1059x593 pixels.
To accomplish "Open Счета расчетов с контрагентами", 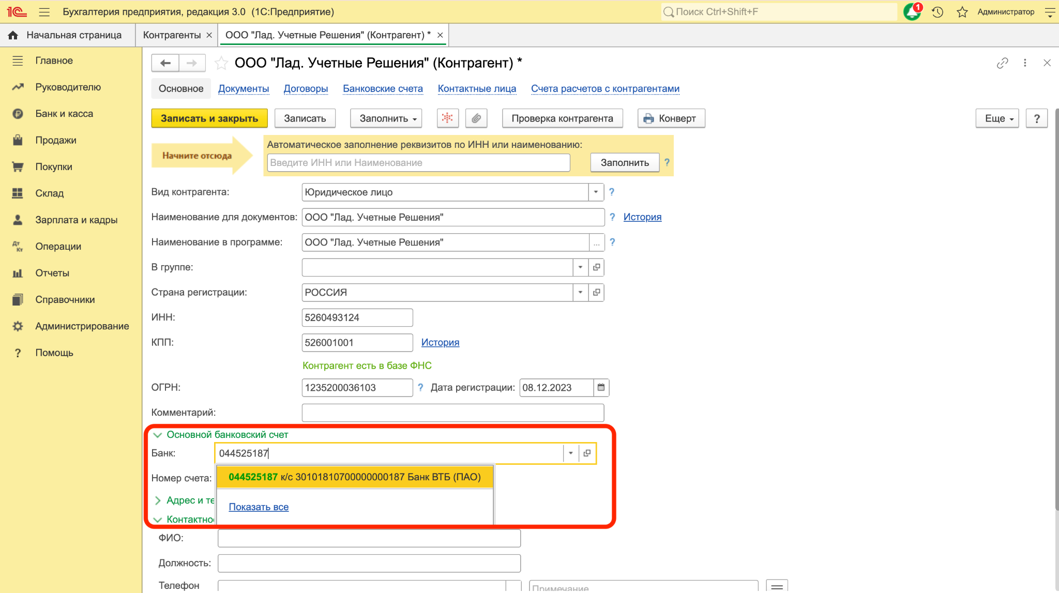I will (605, 88).
